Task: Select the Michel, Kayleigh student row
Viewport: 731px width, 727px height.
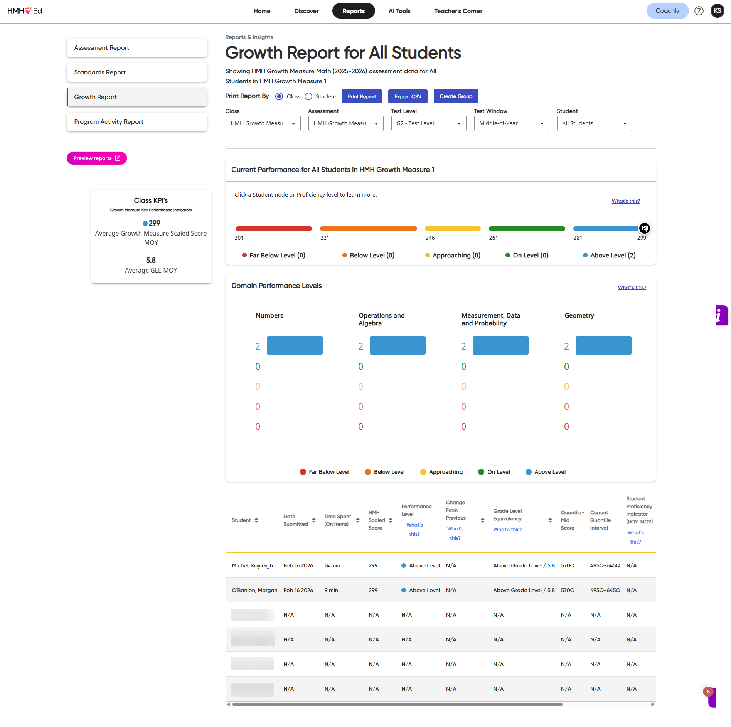Action: [x=441, y=565]
